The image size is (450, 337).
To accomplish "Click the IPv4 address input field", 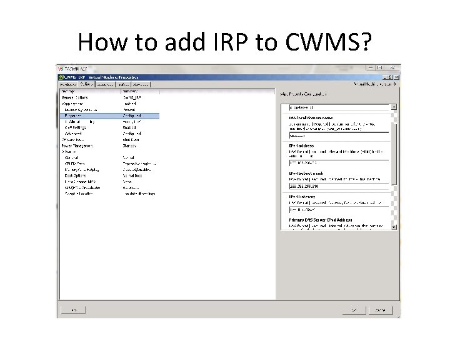I will (339, 163).
